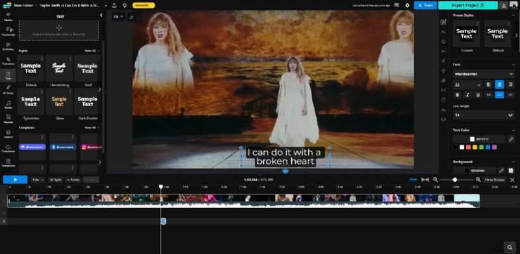Choose the red text color swatch
The width and height of the screenshot is (520, 254).
(x=468, y=147)
